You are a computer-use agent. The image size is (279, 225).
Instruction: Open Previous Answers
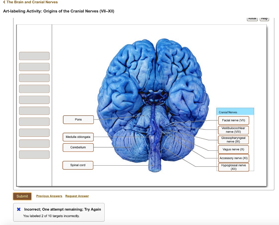(49, 196)
